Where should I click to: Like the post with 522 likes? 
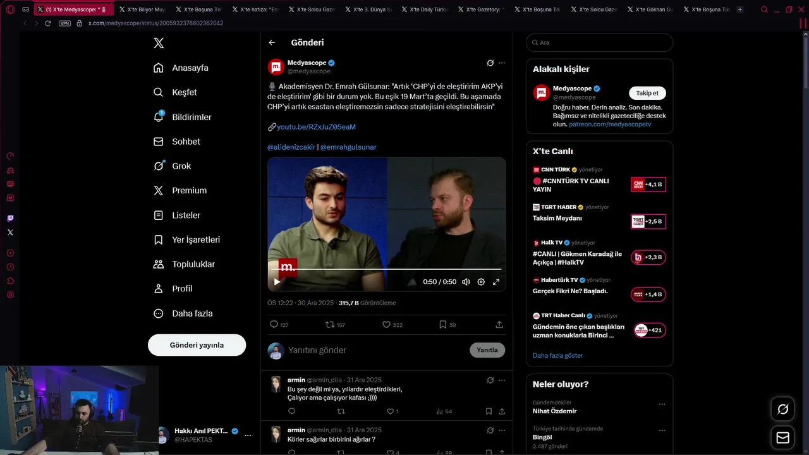click(392, 324)
